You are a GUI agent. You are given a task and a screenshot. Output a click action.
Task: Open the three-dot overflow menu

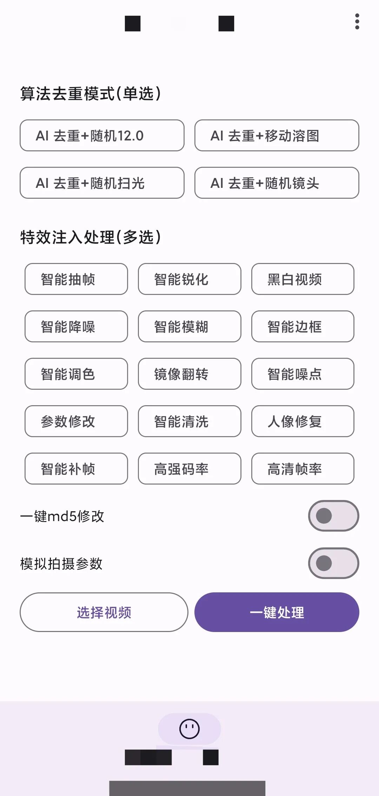pos(357,22)
